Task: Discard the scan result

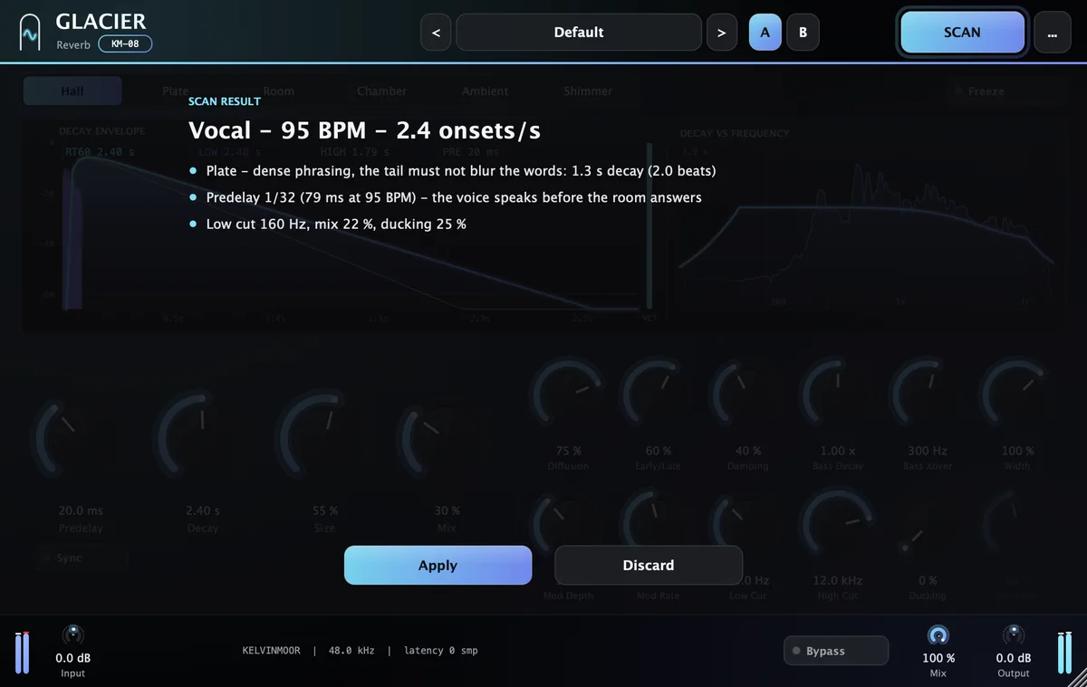Action: click(x=649, y=566)
